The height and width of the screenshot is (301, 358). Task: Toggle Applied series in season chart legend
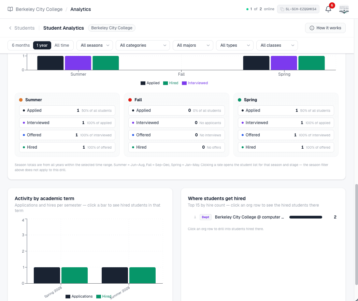click(x=150, y=83)
